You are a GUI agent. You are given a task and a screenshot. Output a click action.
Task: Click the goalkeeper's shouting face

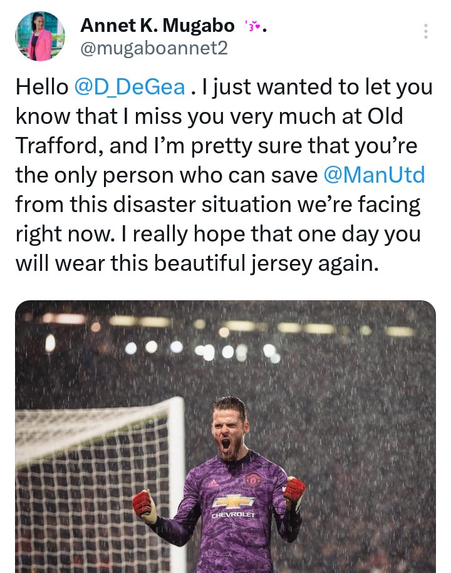click(229, 435)
